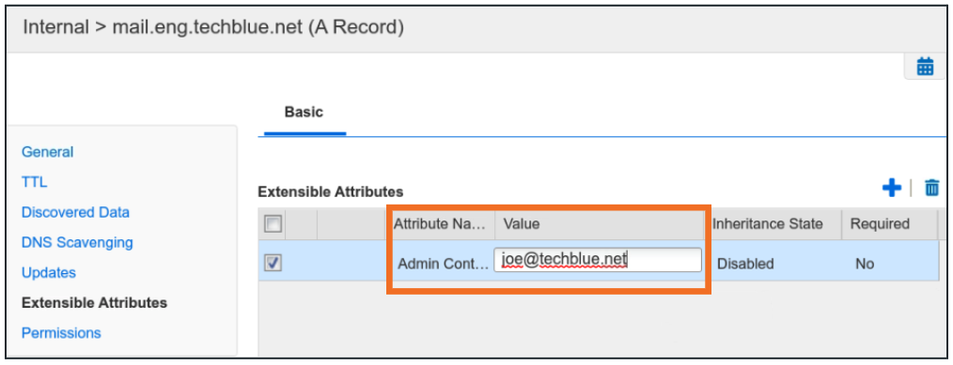Open the TTL section link
Viewport: 953px width, 365px height.
pos(34,182)
